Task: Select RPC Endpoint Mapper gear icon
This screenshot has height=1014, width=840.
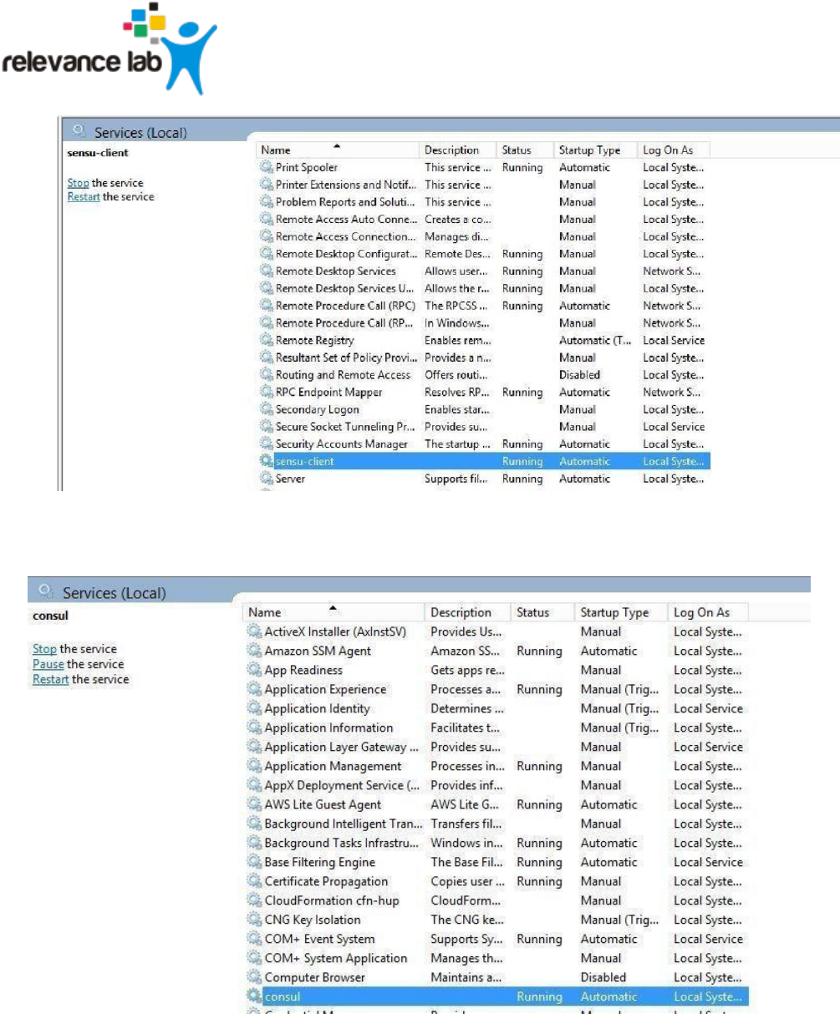Action: (267, 393)
